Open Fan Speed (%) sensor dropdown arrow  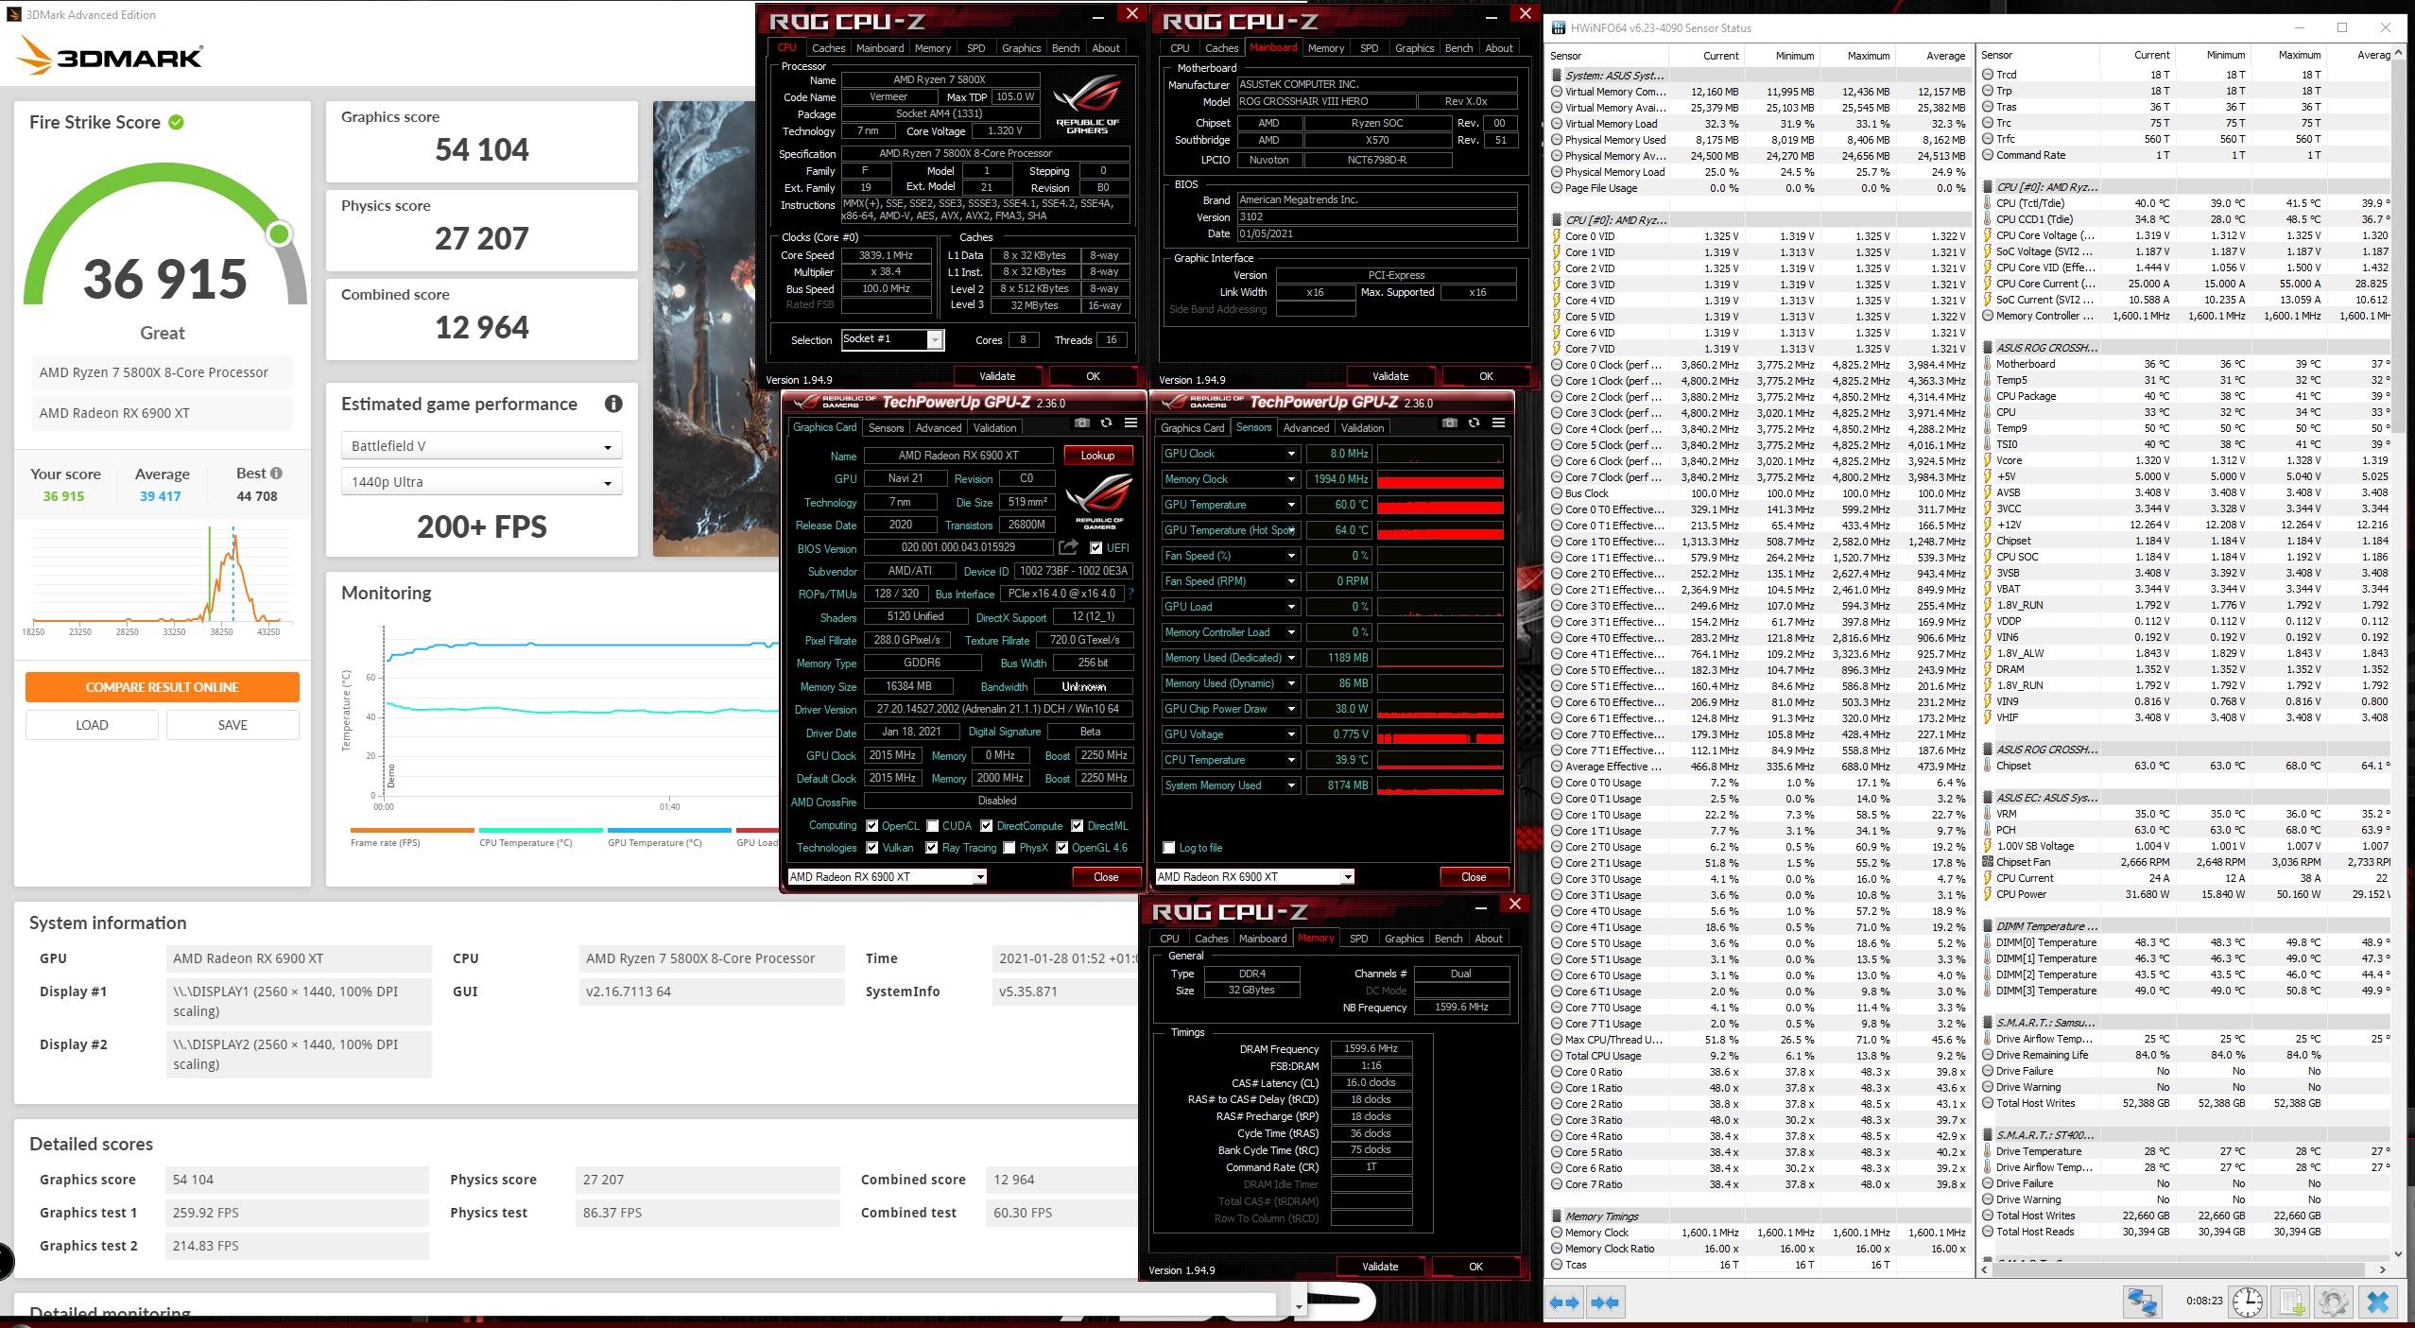pos(1291,556)
